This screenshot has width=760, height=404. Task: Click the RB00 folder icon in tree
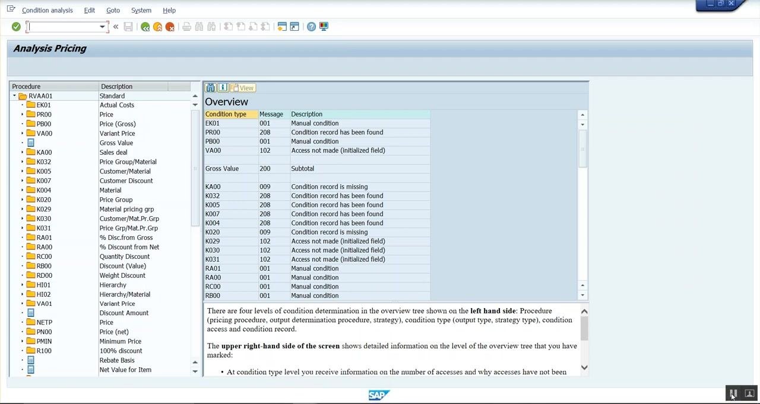coord(31,266)
